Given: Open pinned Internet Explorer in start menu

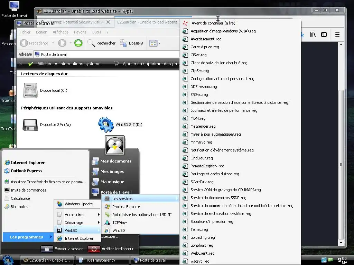Looking at the screenshot, I should [x=25, y=163].
